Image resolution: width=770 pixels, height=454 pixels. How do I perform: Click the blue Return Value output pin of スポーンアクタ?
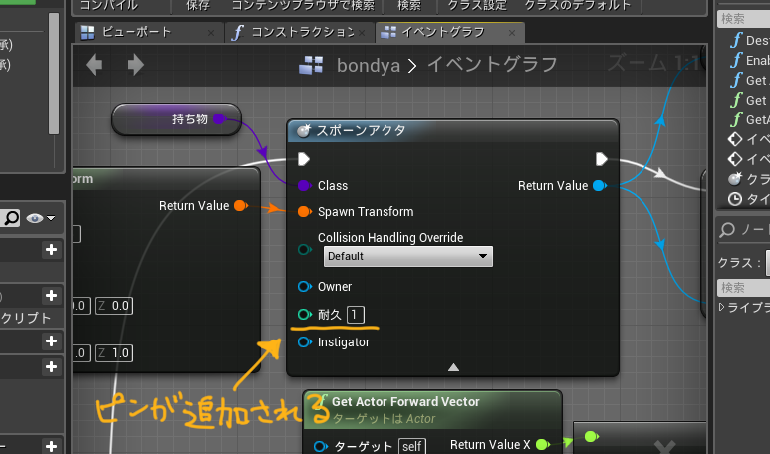[x=599, y=185]
